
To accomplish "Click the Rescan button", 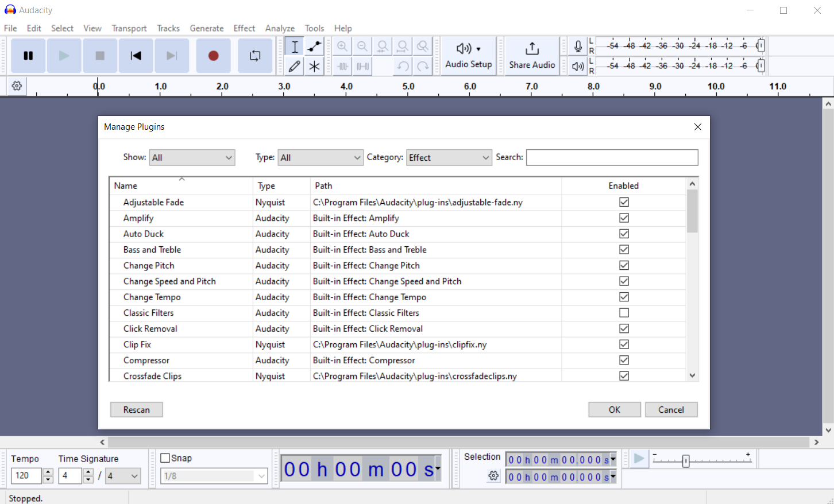I will click(137, 410).
